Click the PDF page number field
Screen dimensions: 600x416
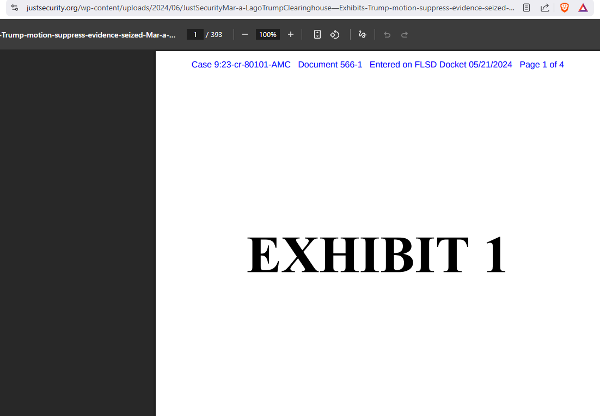click(195, 35)
